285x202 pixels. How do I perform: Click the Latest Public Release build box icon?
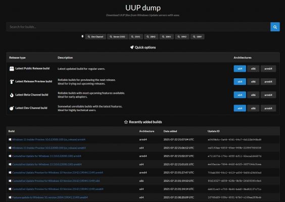(12, 69)
